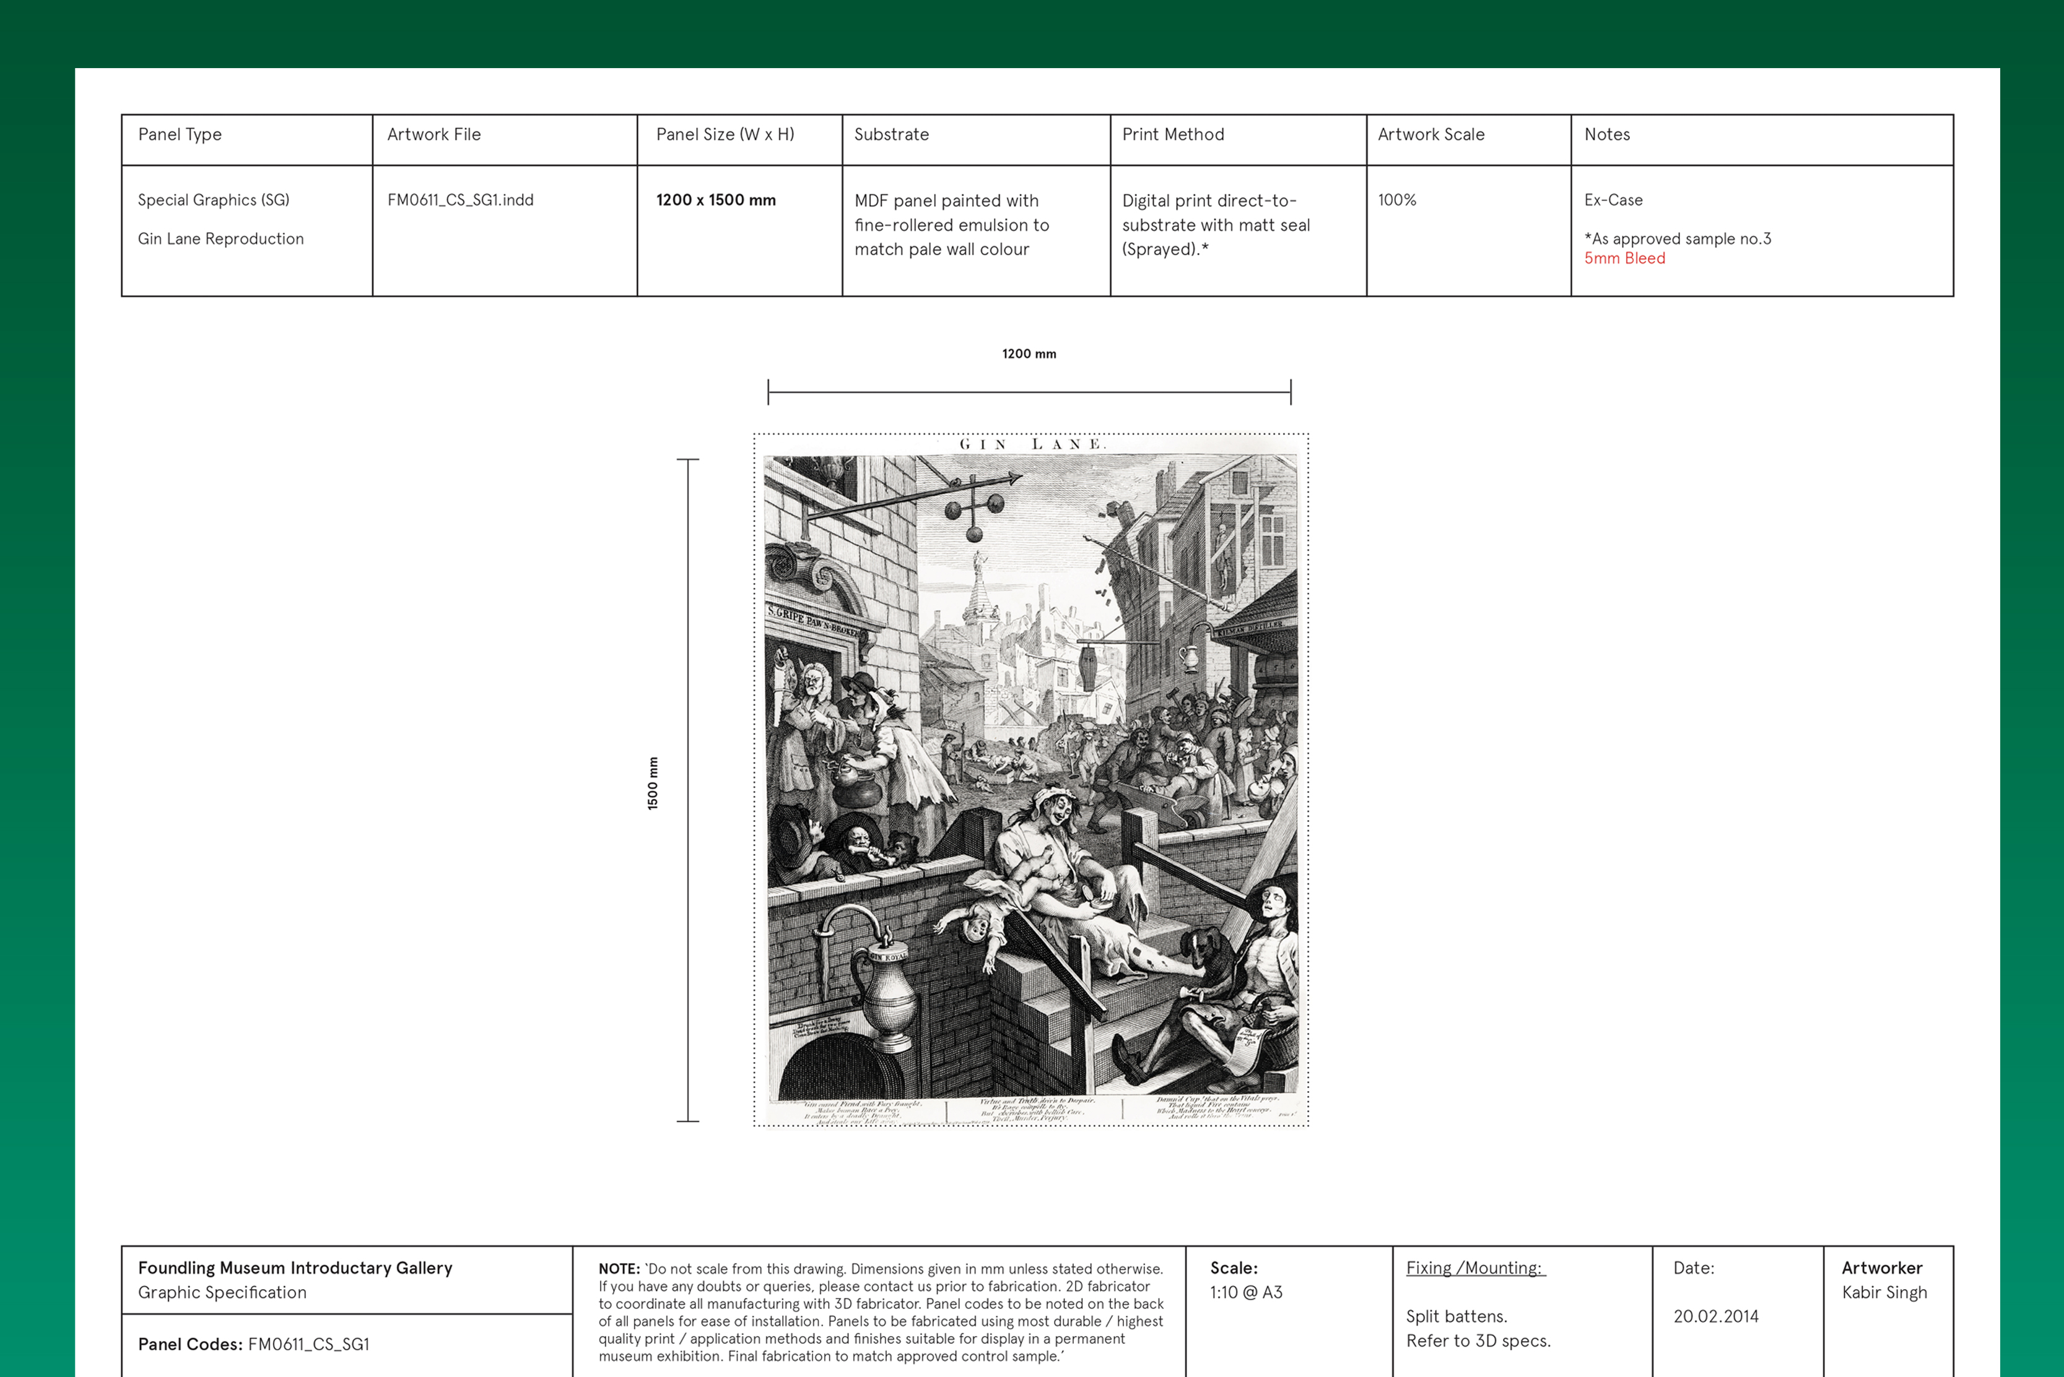2064x1377 pixels.
Task: Click the Digital print direct-to-substrate text
Action: (x=1215, y=225)
